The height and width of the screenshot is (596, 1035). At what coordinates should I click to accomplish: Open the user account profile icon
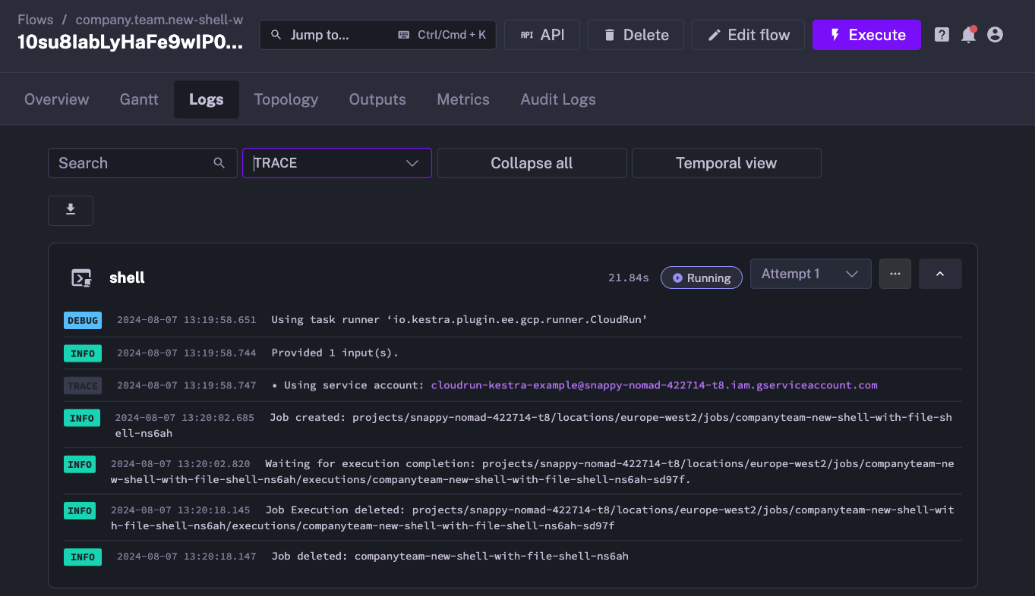(x=995, y=35)
